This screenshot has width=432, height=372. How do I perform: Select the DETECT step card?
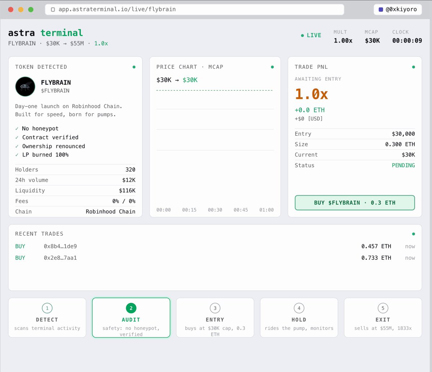(47, 318)
